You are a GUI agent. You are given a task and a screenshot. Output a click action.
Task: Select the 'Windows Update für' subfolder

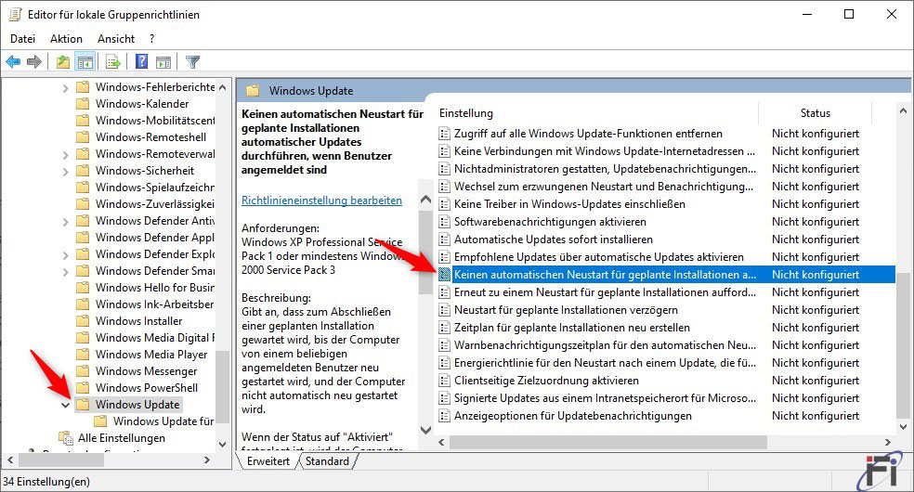163,421
